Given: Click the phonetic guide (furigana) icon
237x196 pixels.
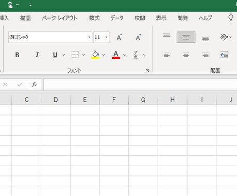Looking at the screenshot, I should (136, 55).
